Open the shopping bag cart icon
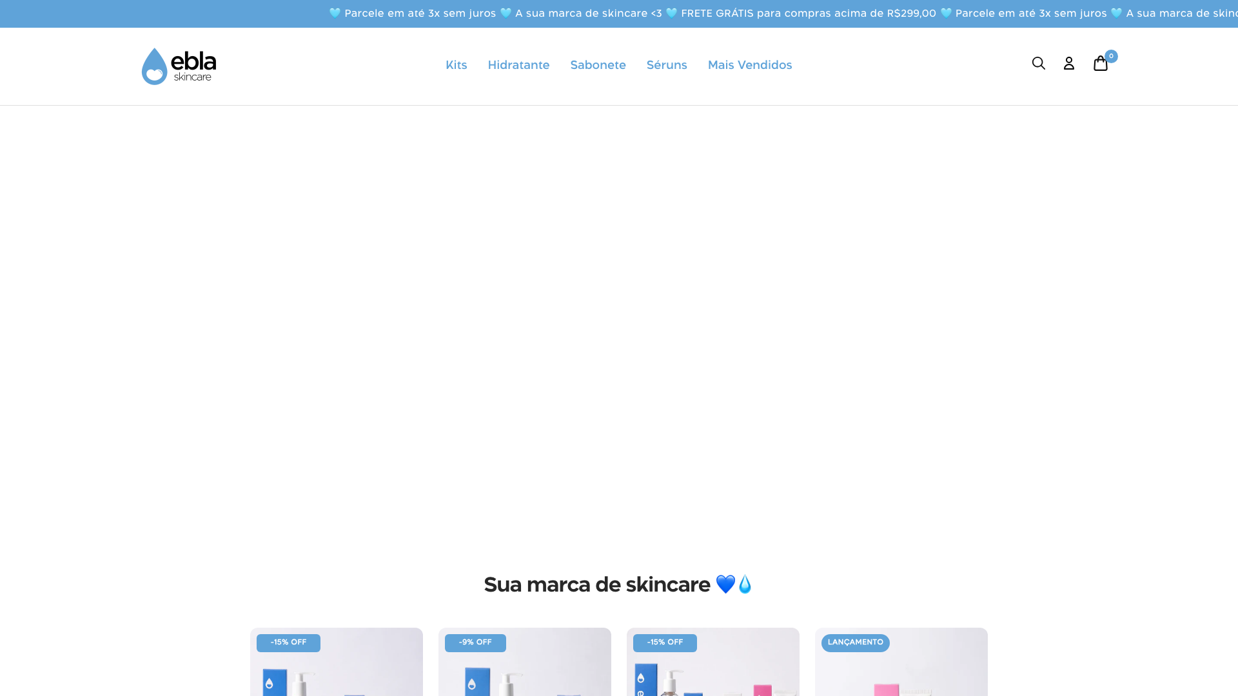The width and height of the screenshot is (1238, 696). pos(1101,63)
